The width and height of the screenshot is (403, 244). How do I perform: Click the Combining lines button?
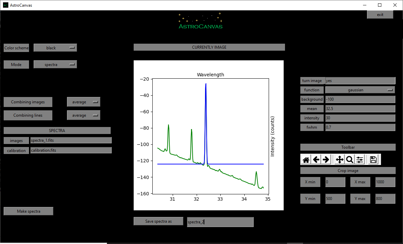click(x=28, y=115)
